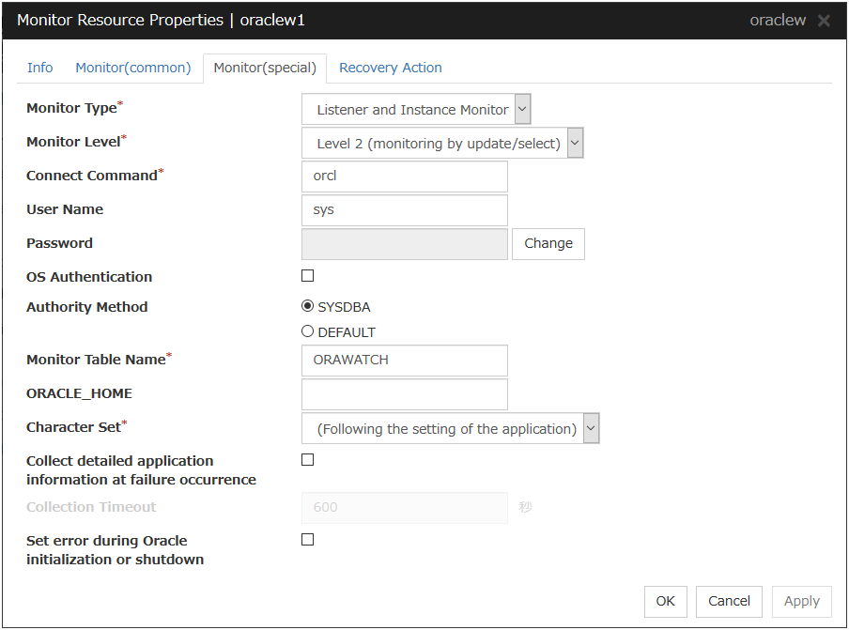This screenshot has height=630, width=849.
Task: Click the Cancel button
Action: [729, 601]
